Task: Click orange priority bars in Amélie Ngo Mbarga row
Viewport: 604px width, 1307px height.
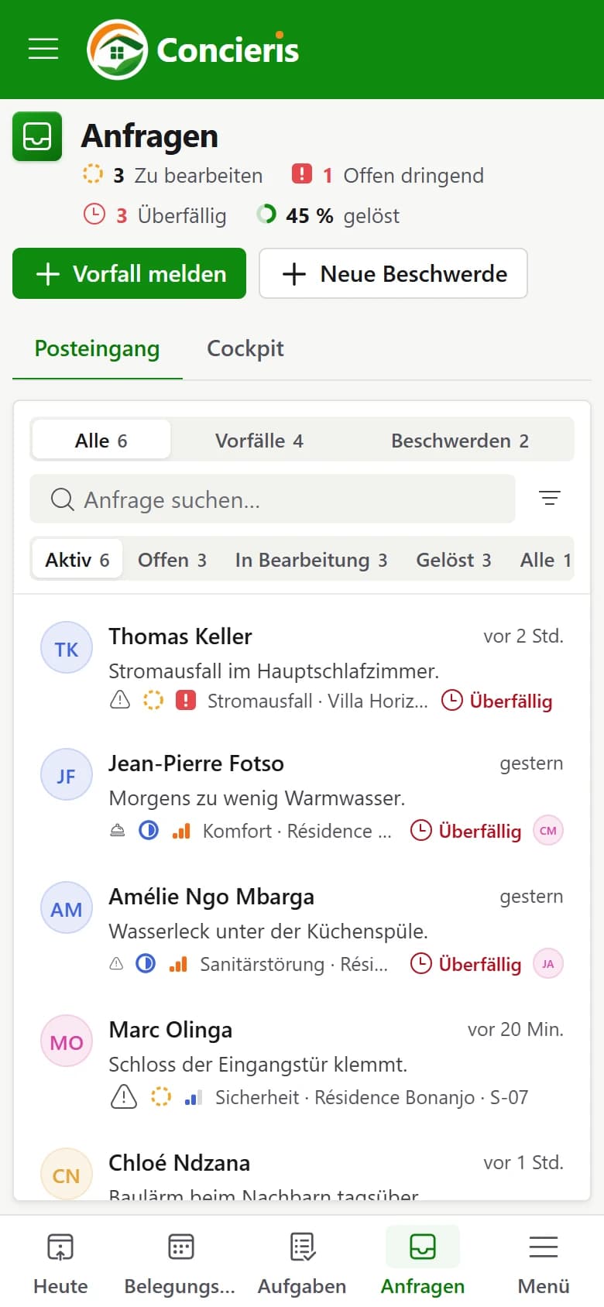Action: pos(178,963)
